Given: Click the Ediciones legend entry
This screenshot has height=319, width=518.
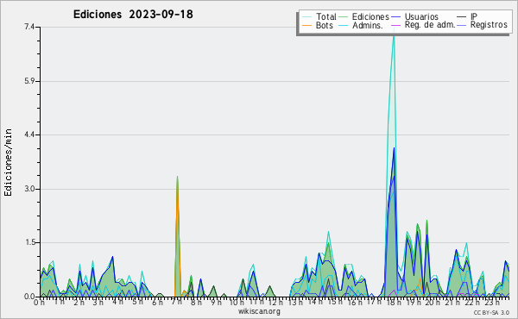Looking at the screenshot, I should (x=363, y=16).
